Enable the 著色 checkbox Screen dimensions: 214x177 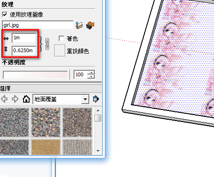click(61, 38)
